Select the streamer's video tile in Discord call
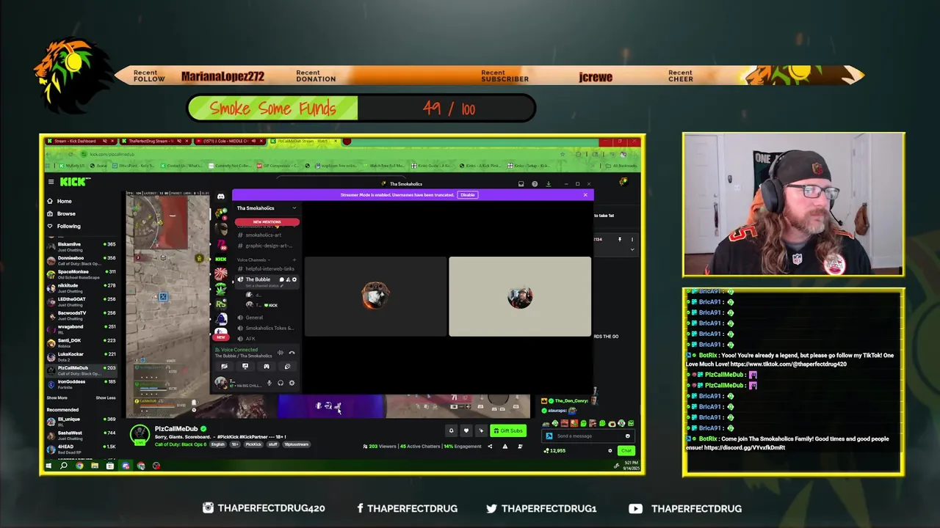This screenshot has height=528, width=940. coord(520,296)
